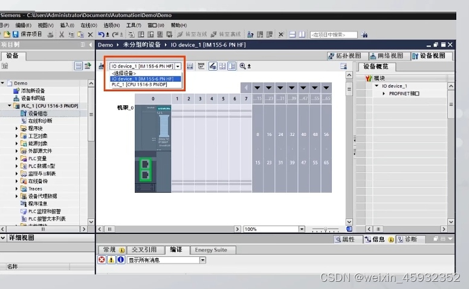Image resolution: width=469 pixels, height=289 pixels.
Task: Open the 100% zoom level dropdown
Action: [x=302, y=229]
